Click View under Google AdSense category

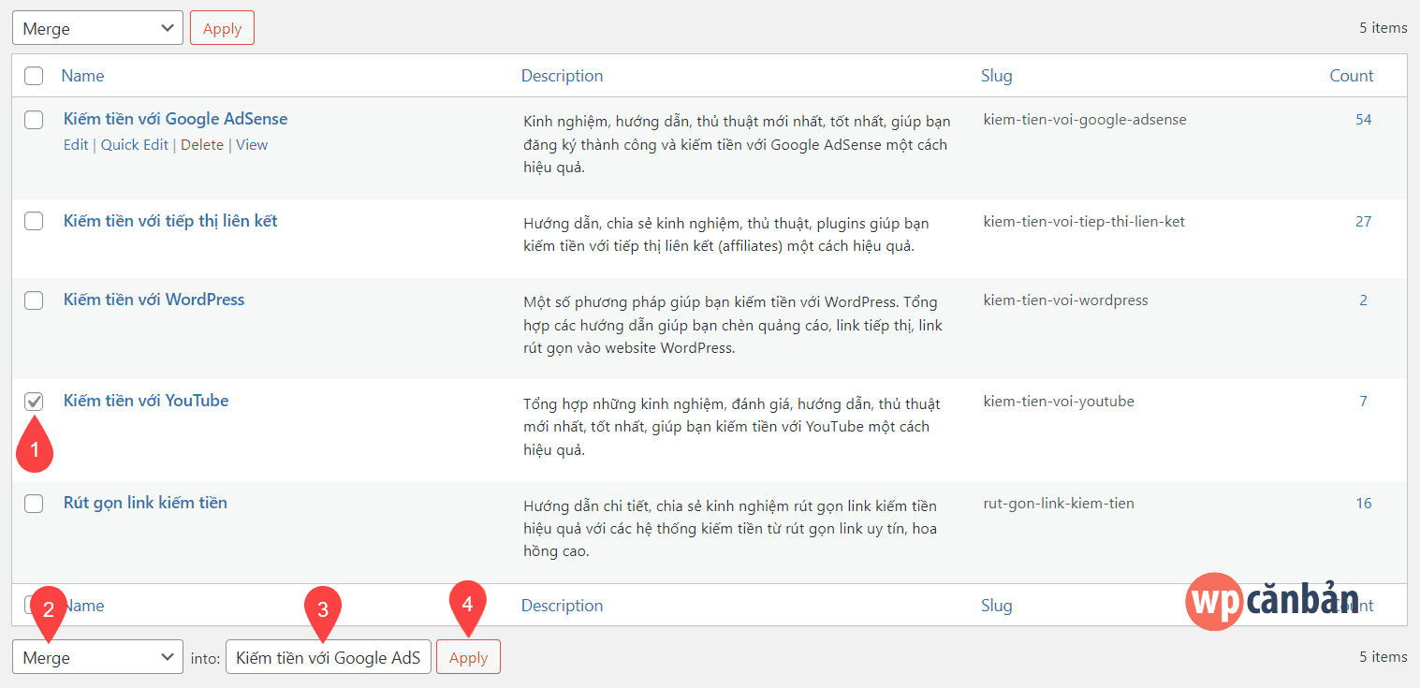click(252, 144)
